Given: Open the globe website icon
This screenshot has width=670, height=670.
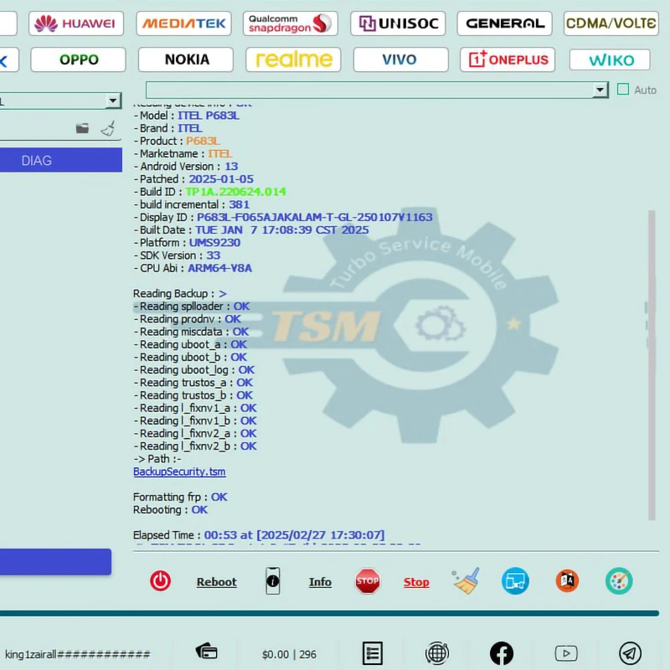Looking at the screenshot, I should pos(436,653).
